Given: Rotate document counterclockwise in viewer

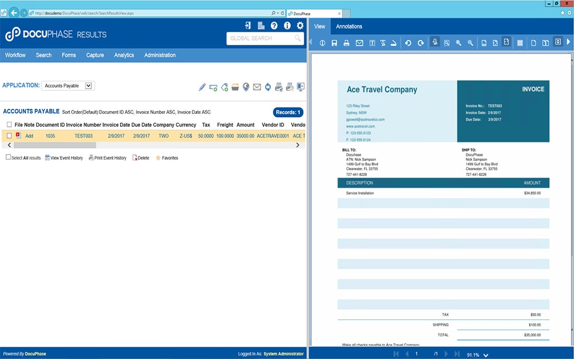Looking at the screenshot, I should coord(408,43).
